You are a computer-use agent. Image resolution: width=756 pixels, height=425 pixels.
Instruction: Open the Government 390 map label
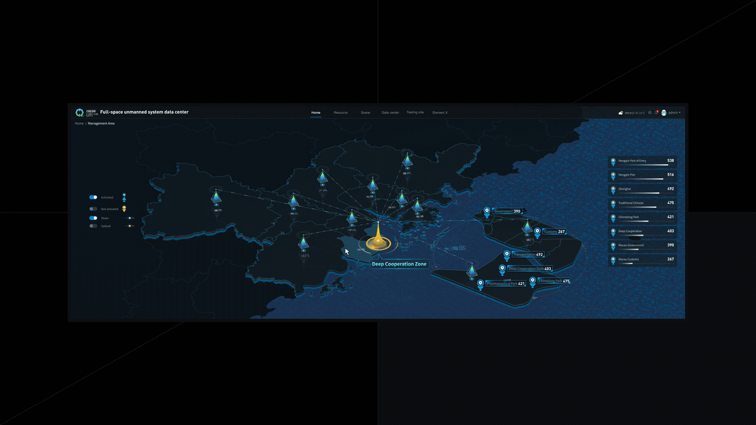(508, 211)
